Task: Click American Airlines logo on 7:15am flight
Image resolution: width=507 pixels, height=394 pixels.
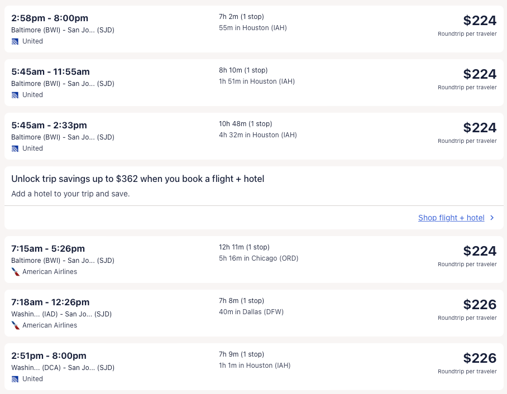Action: (16, 272)
